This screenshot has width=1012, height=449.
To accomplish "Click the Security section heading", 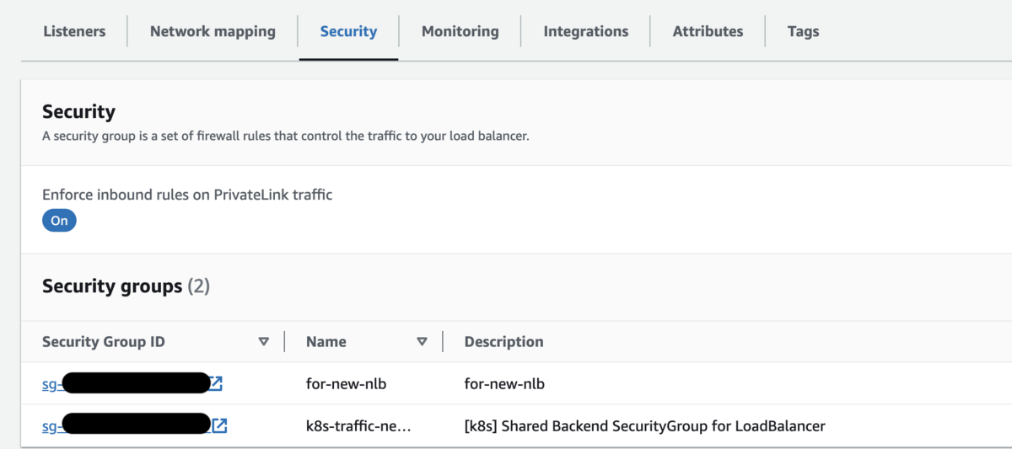I will pos(78,111).
